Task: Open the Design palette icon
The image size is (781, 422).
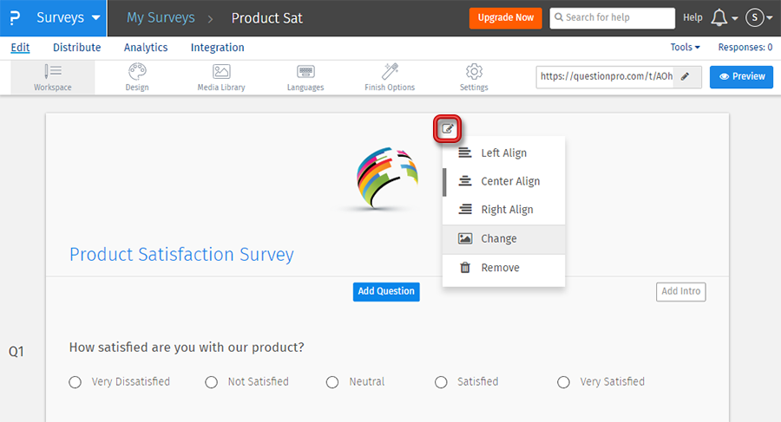Action: click(137, 72)
